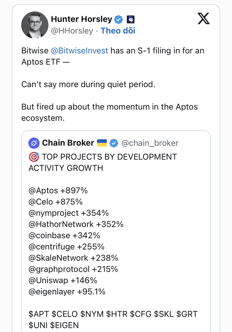The image size is (232, 332).
Task: Click the $APT cashtag
Action: [x=38, y=314]
